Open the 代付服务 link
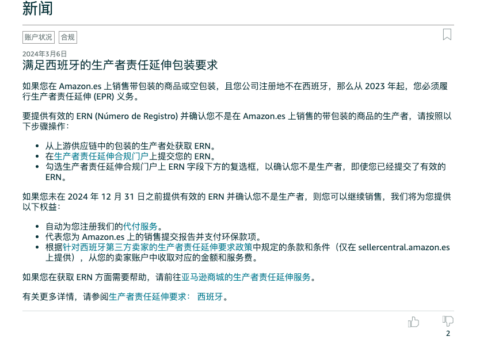The image size is (495, 344). (x=140, y=226)
